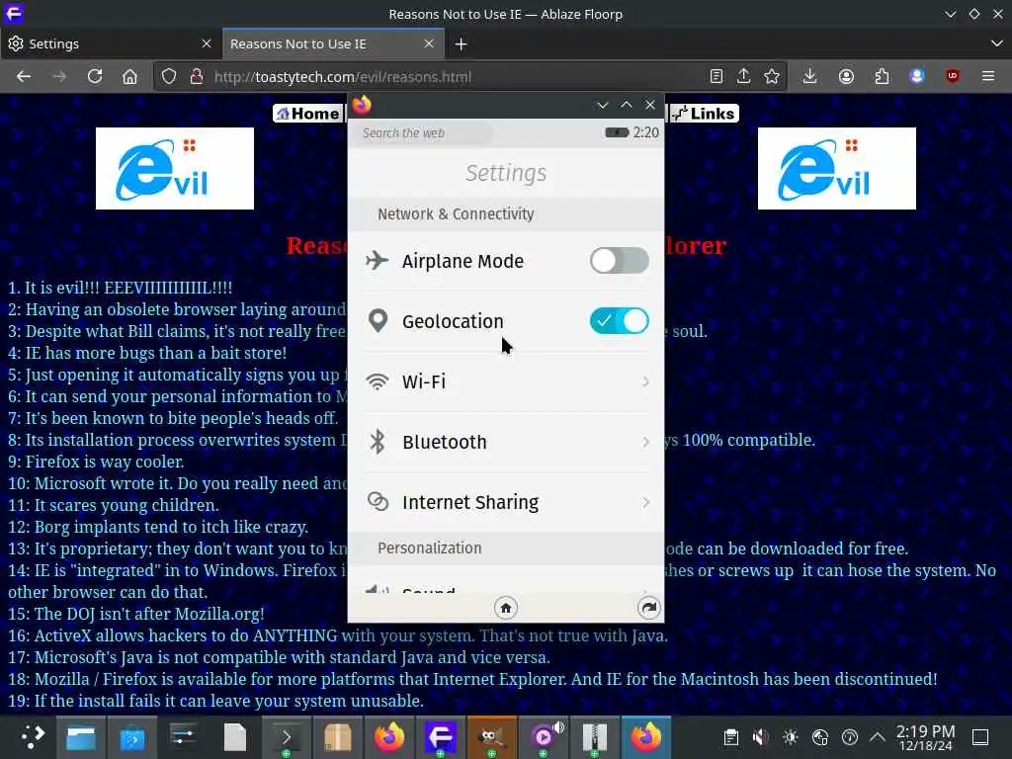Open the extensions puzzle icon
This screenshot has height=759, width=1012.
882,77
